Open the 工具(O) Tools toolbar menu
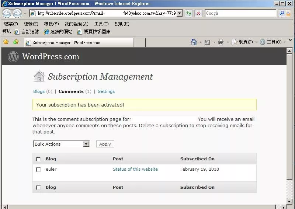Screen dimensions: 295x209 273,42
